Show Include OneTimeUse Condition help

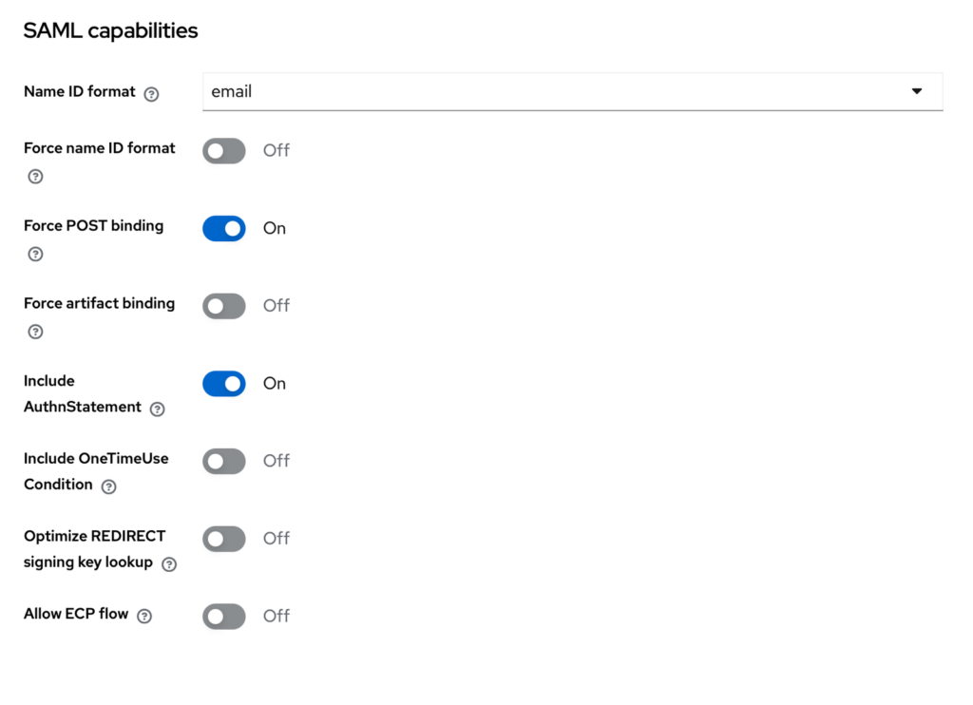[108, 486]
